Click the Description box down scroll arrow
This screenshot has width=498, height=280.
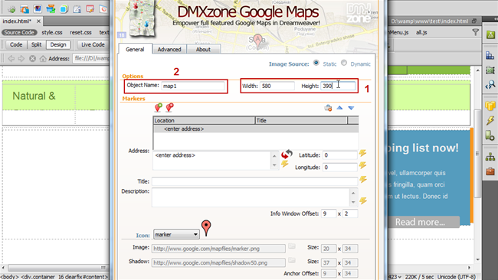353,202
